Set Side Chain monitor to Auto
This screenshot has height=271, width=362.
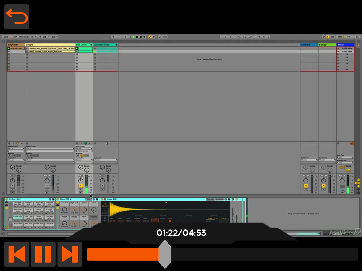(x=82, y=155)
